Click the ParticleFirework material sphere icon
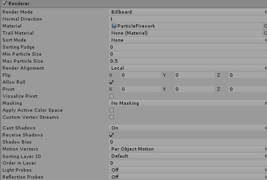Screen dimensions: 267x180 click(x=114, y=26)
